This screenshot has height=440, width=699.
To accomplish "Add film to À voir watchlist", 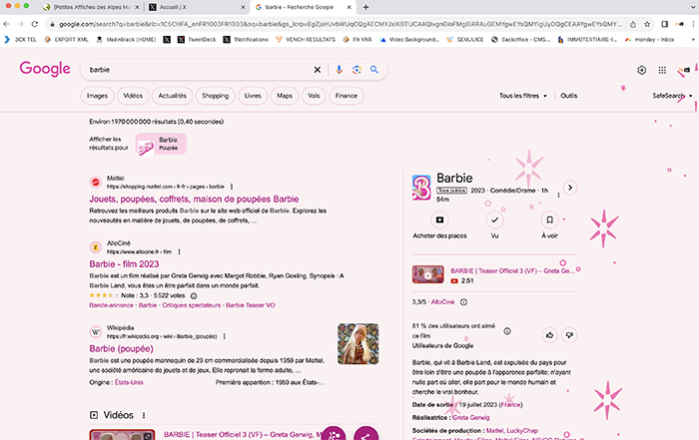I will tap(549, 220).
